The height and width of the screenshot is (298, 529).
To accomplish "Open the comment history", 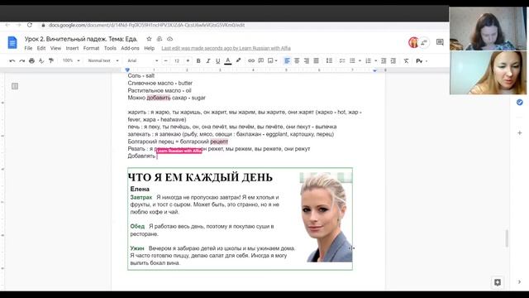I will 440,42.
